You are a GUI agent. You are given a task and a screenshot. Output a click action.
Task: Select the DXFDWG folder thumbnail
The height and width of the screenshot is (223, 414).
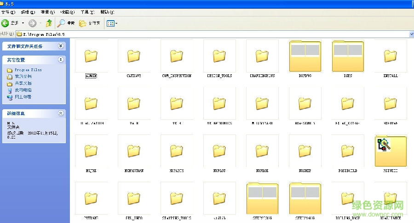pyautogui.click(x=305, y=56)
